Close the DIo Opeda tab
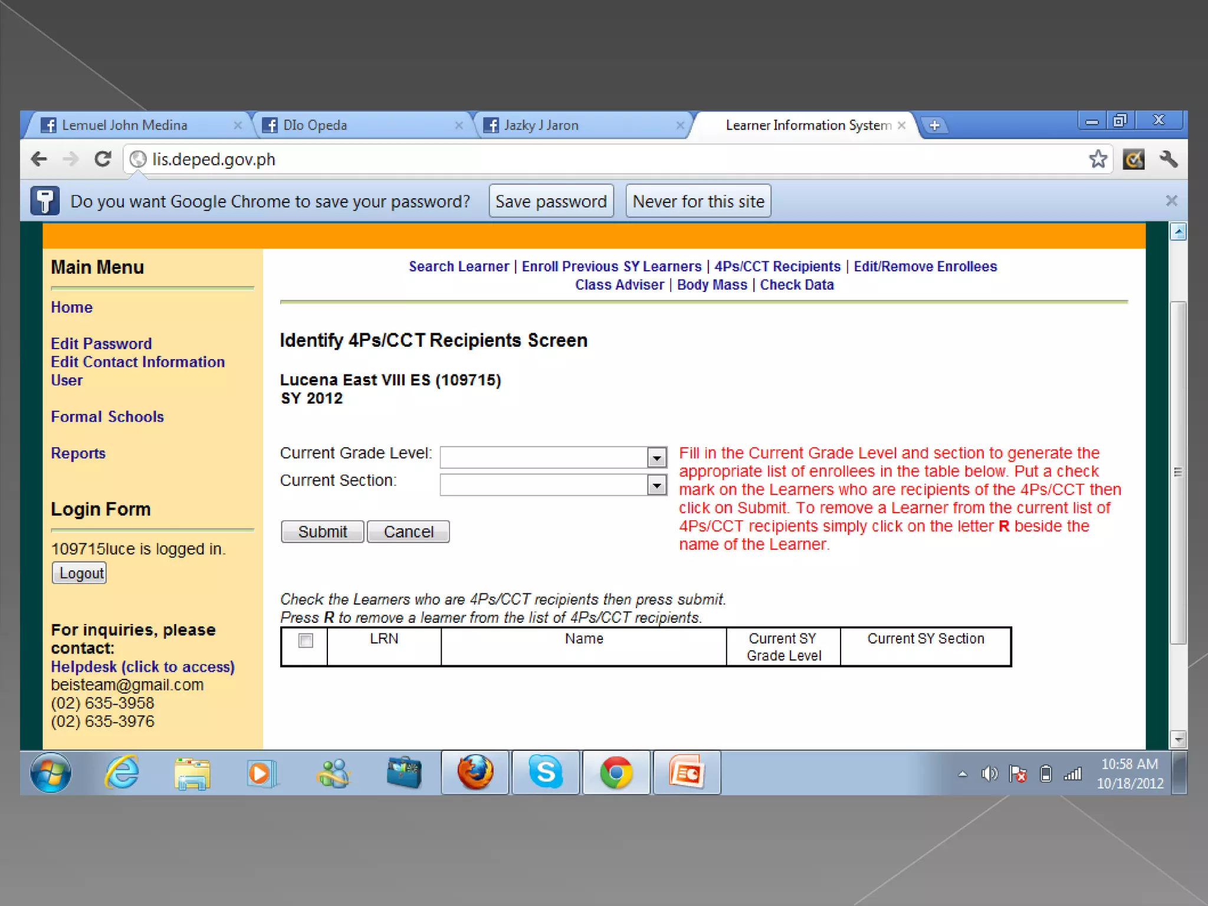 coord(459,125)
